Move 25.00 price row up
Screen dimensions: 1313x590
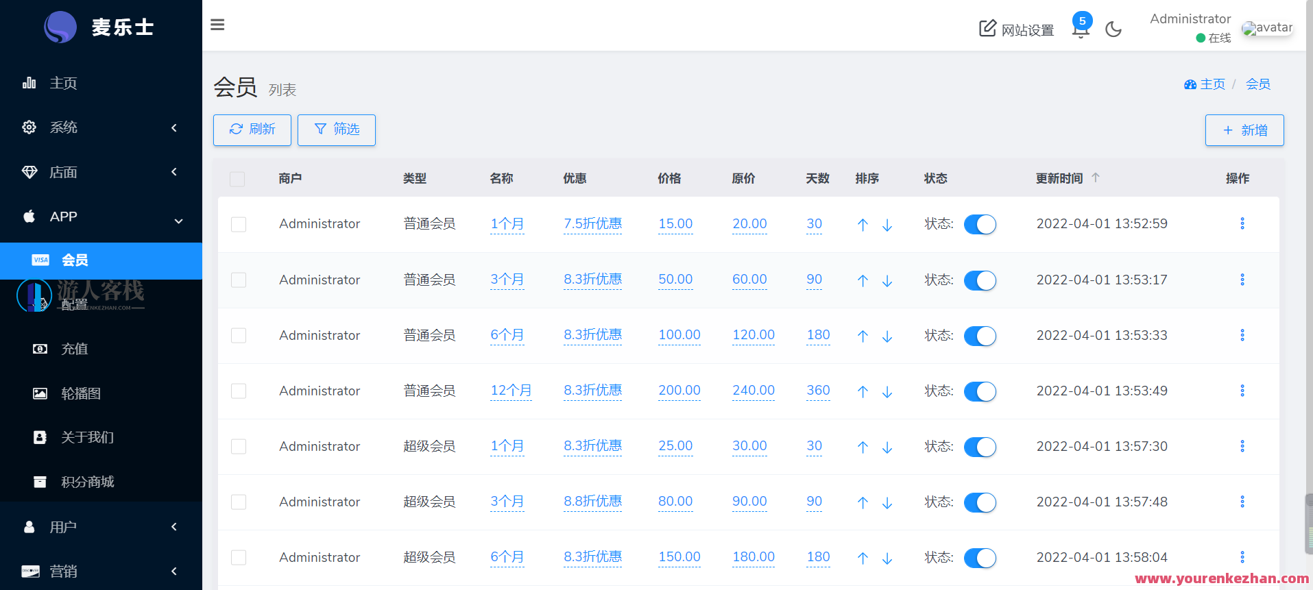863,447
